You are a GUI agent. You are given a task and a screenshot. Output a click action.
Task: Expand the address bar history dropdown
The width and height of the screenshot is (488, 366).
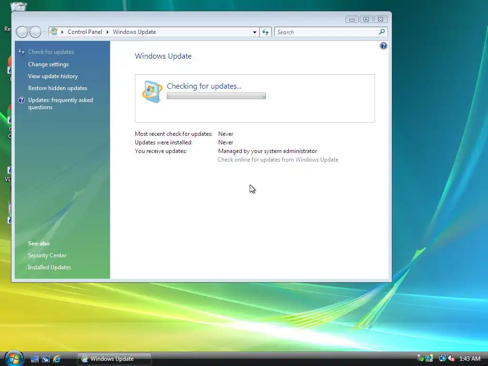pos(254,32)
